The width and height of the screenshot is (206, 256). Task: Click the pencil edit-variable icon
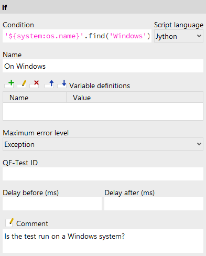pos(22,84)
